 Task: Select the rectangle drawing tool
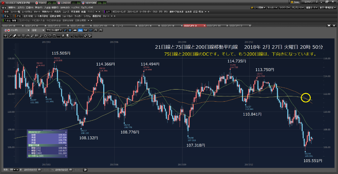click(x=54, y=36)
